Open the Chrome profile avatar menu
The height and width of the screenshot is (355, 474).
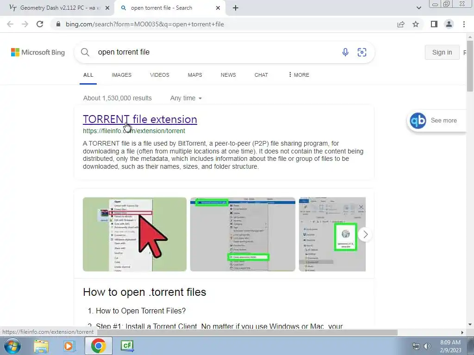[449, 24]
